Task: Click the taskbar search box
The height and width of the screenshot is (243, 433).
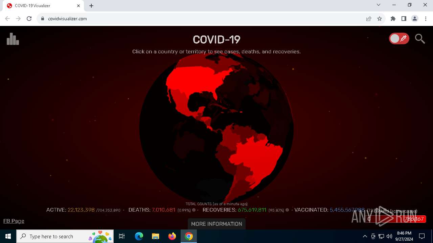Action: click(65, 236)
